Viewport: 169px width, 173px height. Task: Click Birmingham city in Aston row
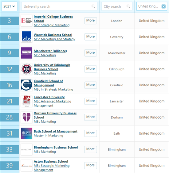click(x=117, y=166)
